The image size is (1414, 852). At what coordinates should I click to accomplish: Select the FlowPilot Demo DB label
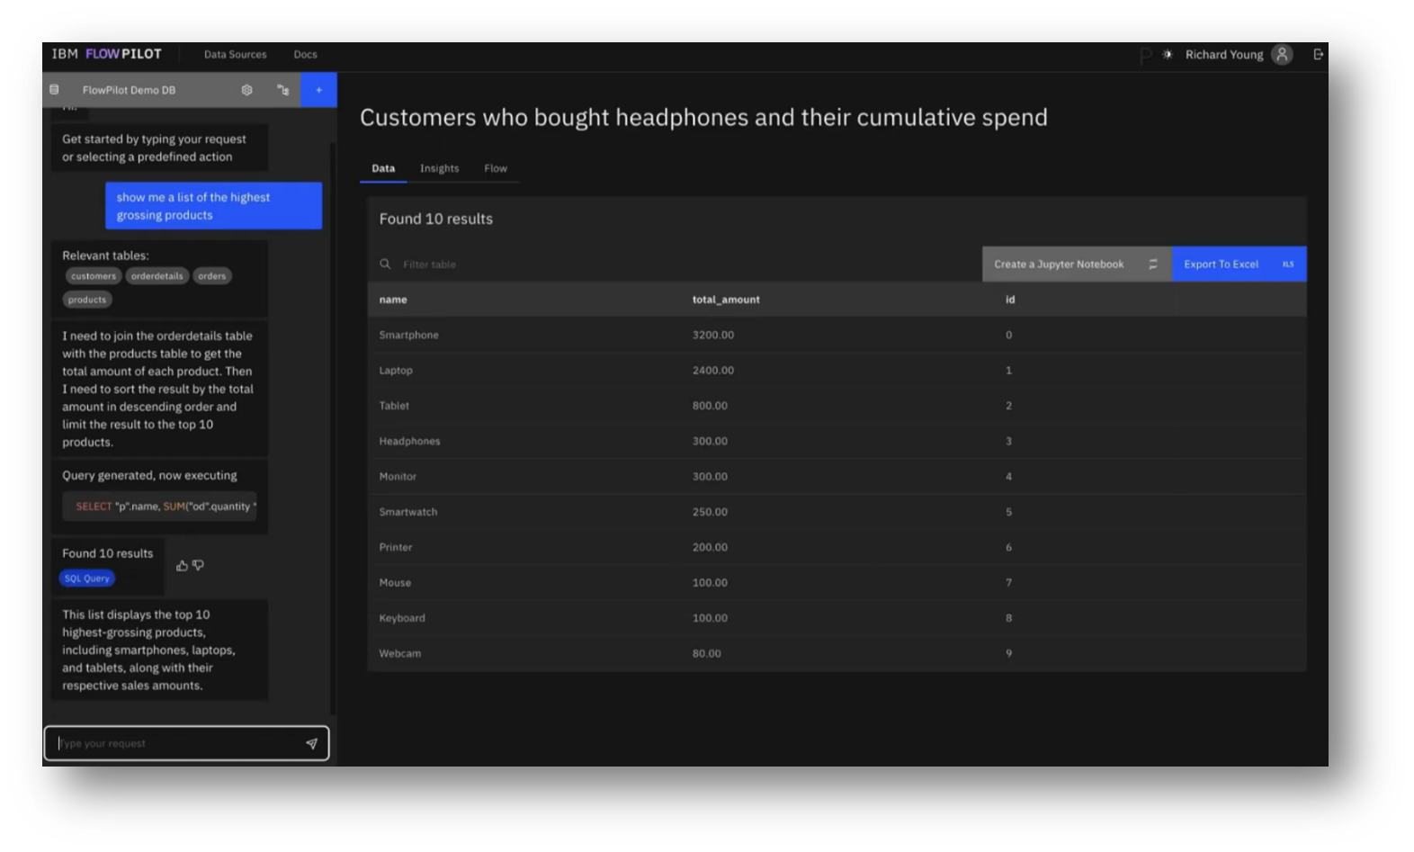[x=129, y=90]
